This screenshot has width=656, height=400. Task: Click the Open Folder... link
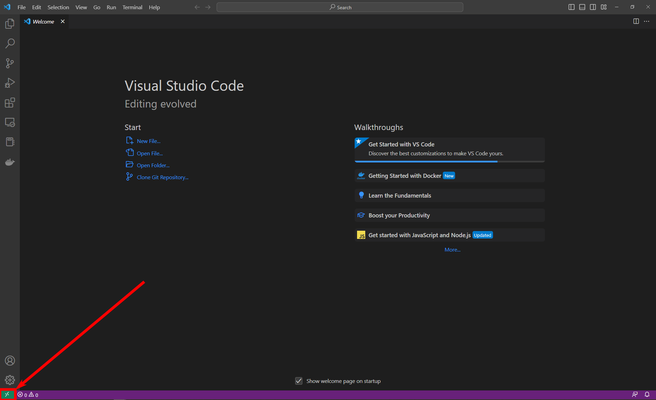click(x=153, y=165)
